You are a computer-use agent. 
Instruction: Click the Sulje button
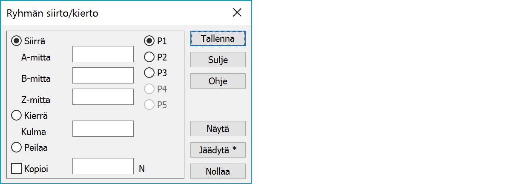pos(218,60)
